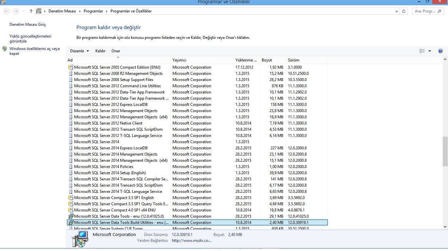This screenshot has height=251, width=448.
Task: Sort by the Ad column header
Action: [x=118, y=60]
